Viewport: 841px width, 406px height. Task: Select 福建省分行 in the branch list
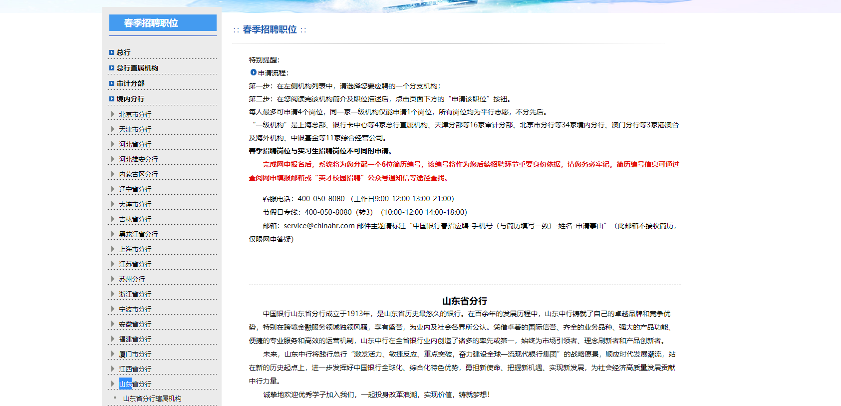[135, 339]
